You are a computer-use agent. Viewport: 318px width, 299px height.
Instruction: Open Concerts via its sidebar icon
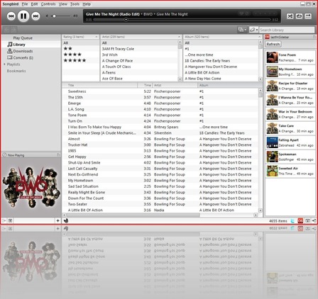tap(10, 57)
